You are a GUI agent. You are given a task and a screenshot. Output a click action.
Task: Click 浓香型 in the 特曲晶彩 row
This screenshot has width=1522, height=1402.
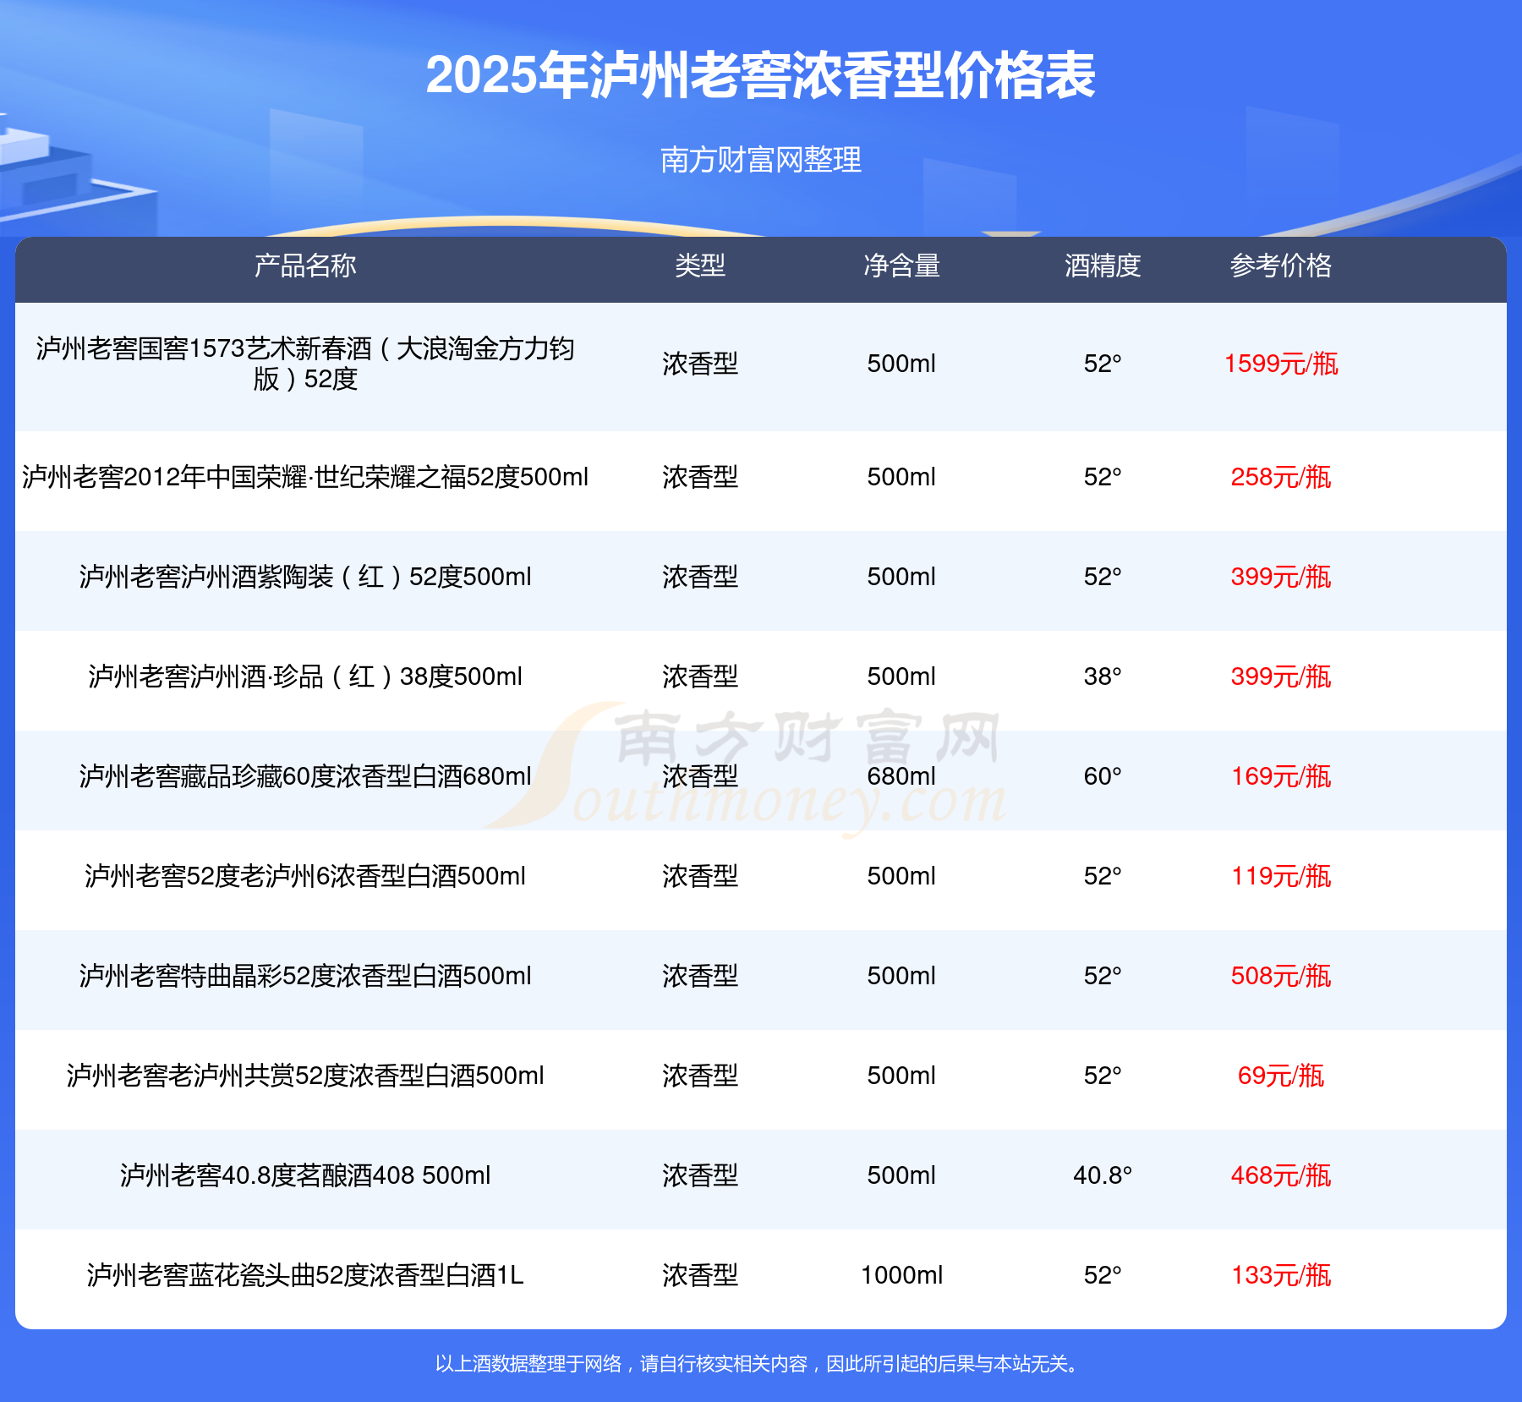(x=700, y=976)
